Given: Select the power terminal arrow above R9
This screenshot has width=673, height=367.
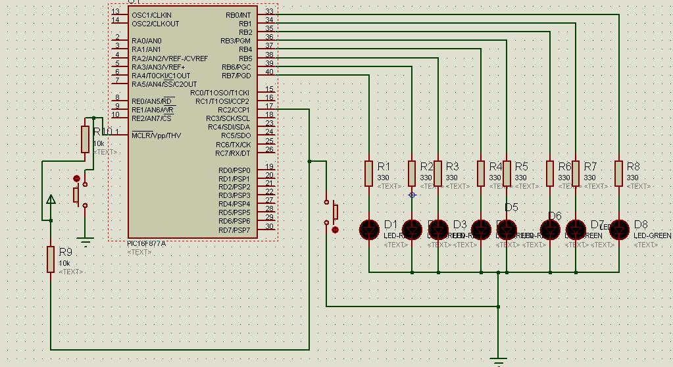Looking at the screenshot, I should click(x=51, y=199).
